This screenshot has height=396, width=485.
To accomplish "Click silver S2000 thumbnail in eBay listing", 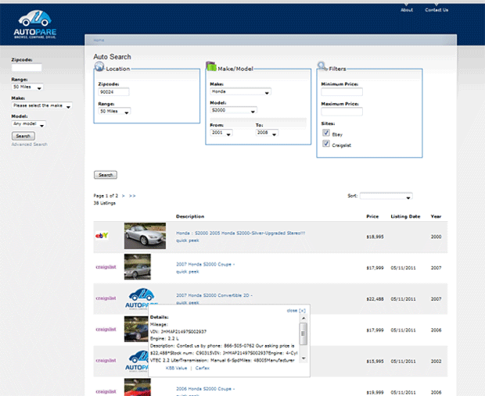I will click(x=145, y=236).
